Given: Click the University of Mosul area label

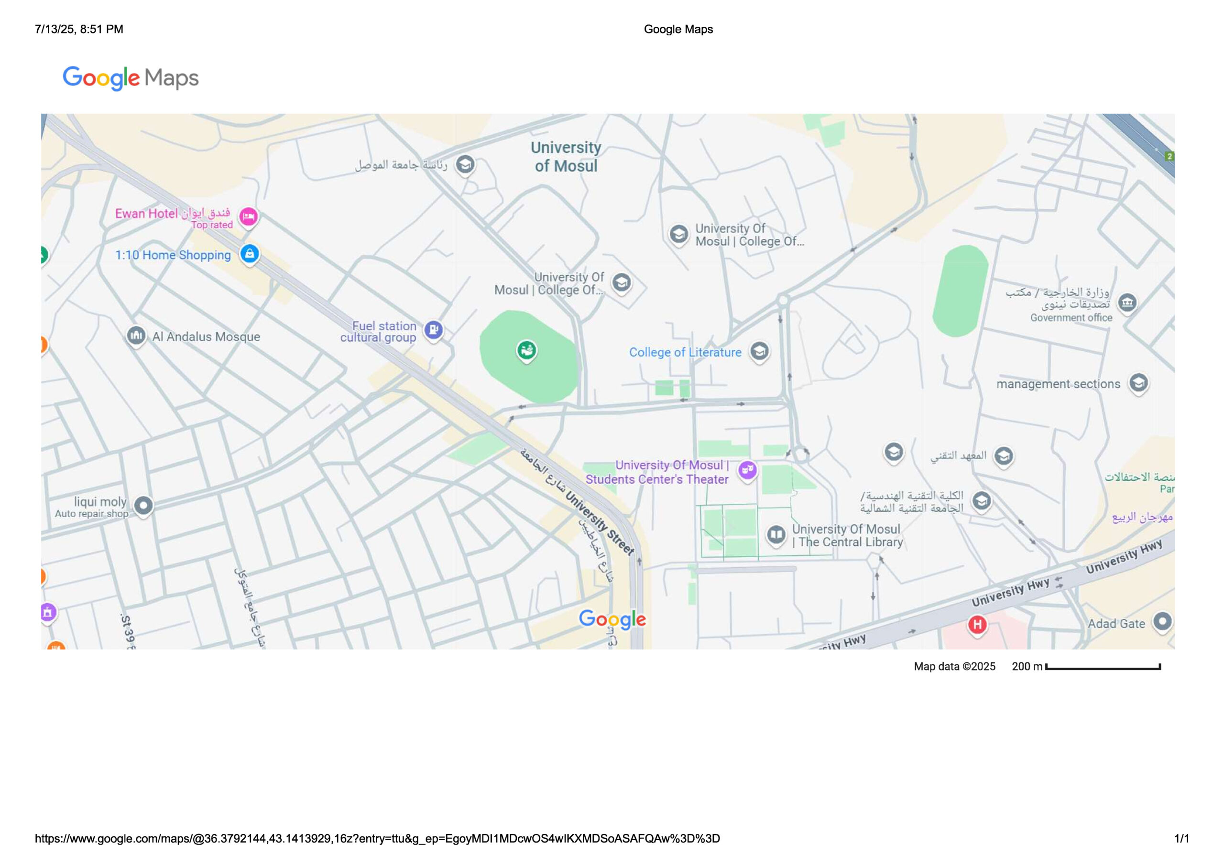Looking at the screenshot, I should click(566, 157).
